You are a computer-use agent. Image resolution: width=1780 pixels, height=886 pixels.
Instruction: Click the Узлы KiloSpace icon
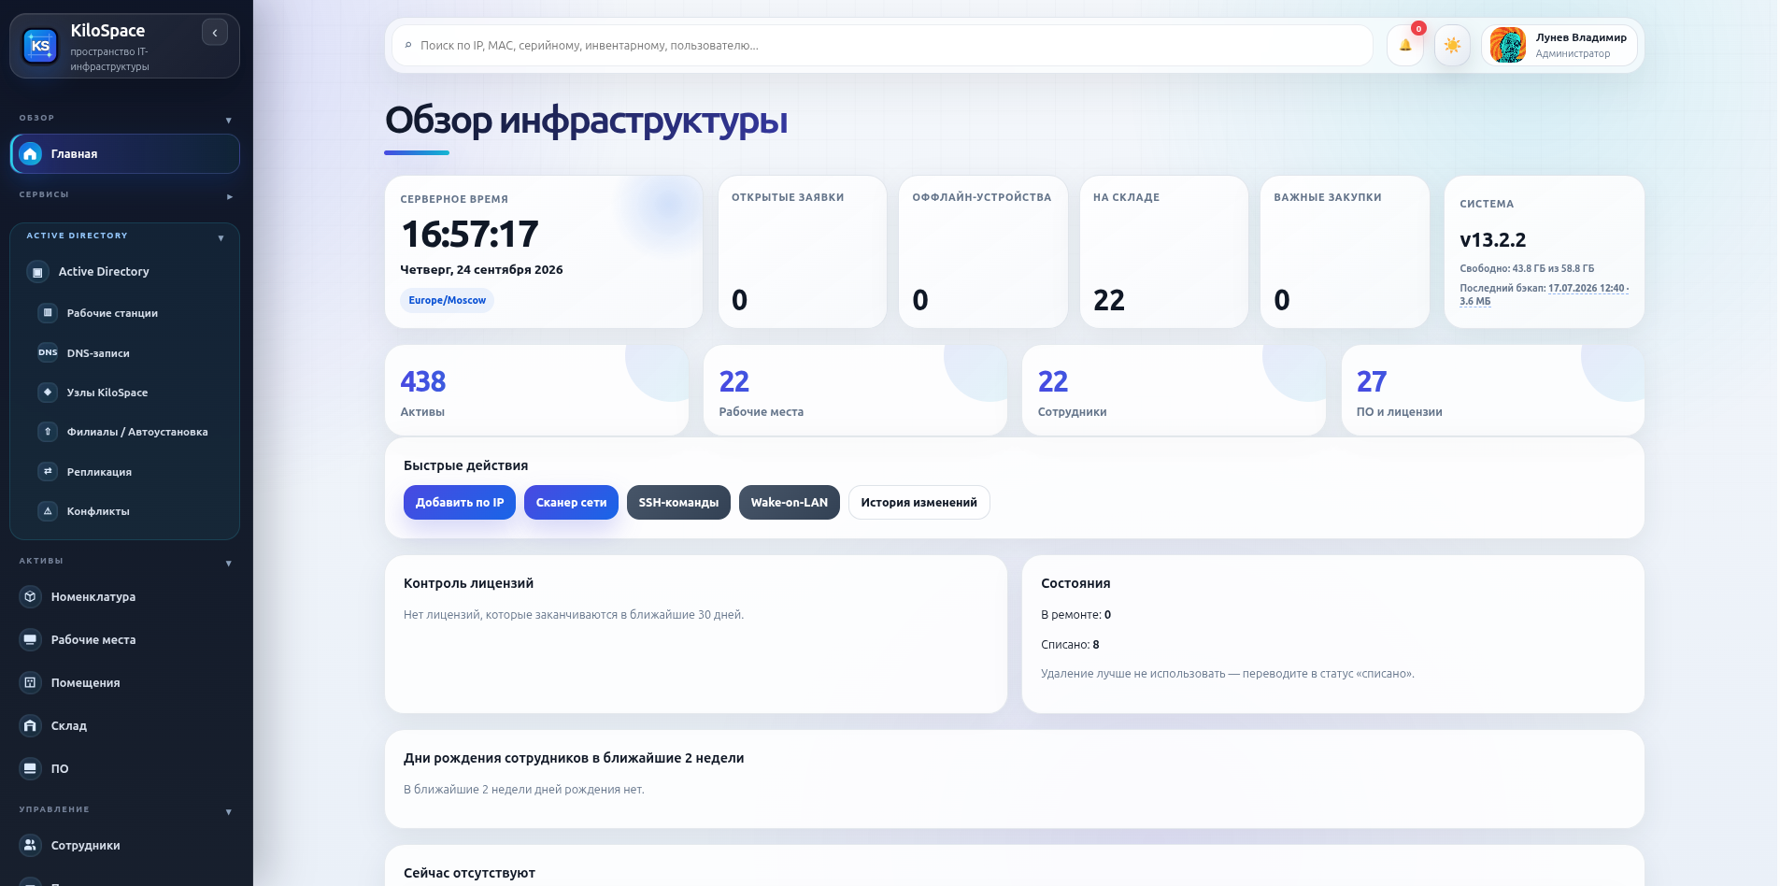click(x=48, y=393)
